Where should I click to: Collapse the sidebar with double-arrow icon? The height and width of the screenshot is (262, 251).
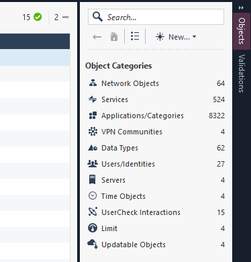click(241, 8)
